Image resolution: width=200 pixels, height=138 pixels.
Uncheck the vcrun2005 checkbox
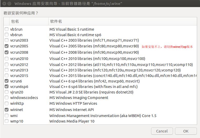click(x=7, y=46)
